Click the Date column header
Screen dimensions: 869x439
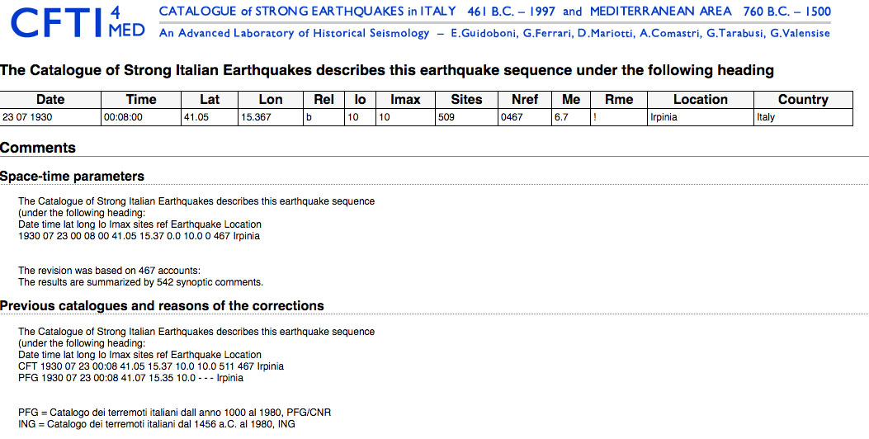point(50,99)
